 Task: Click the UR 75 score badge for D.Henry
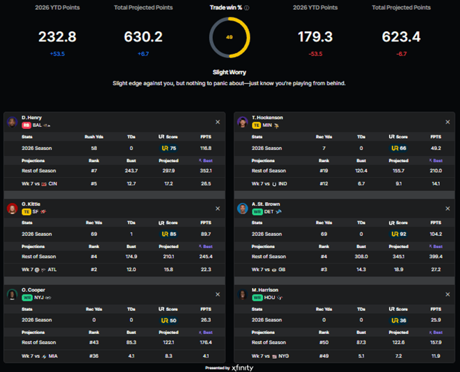point(169,149)
